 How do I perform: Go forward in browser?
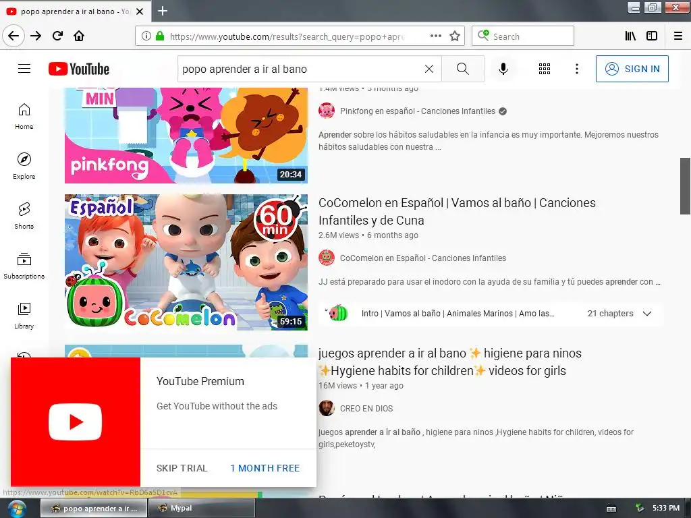tap(36, 36)
